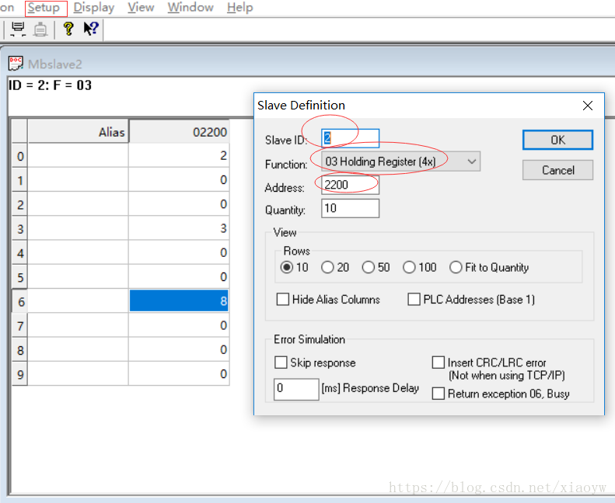The height and width of the screenshot is (503, 615).
Task: Select row header 4
Action: coord(19,252)
